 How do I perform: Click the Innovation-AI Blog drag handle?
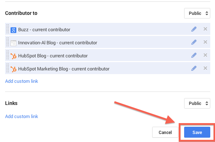click(x=8, y=42)
